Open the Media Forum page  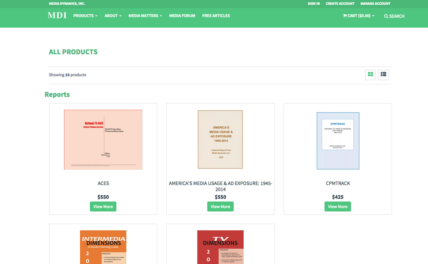(182, 16)
